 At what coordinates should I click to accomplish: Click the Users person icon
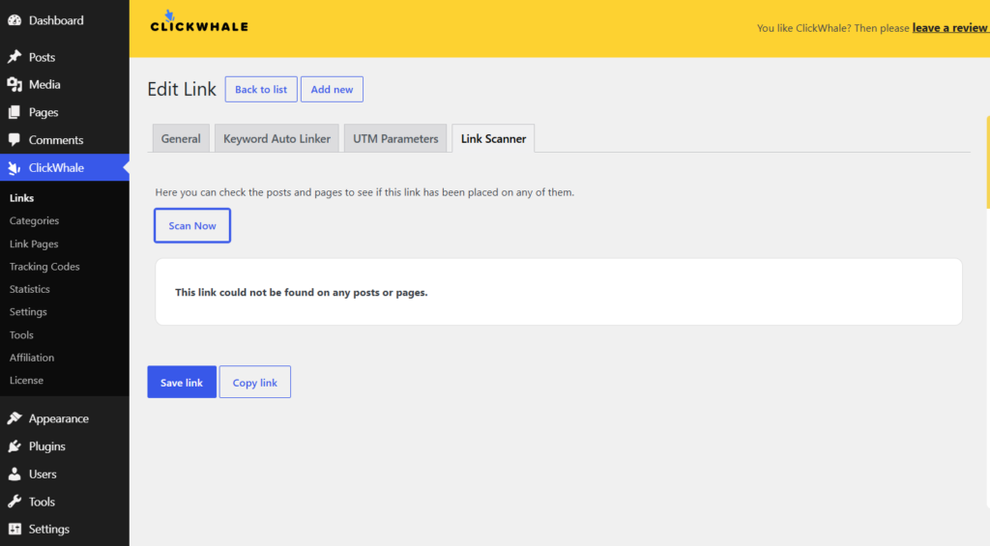(15, 474)
